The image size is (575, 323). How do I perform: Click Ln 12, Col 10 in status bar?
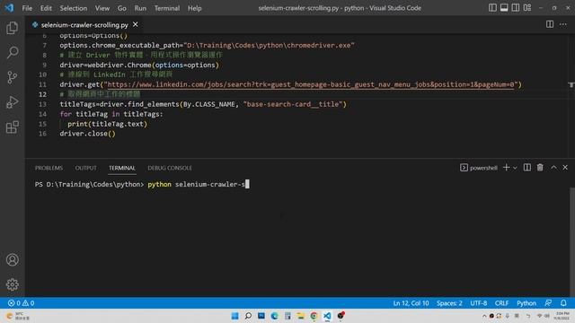(411, 303)
